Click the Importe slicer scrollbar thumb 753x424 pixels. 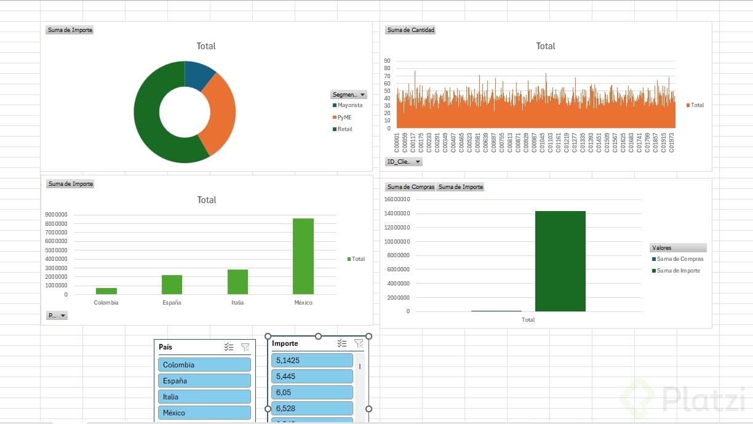360,366
